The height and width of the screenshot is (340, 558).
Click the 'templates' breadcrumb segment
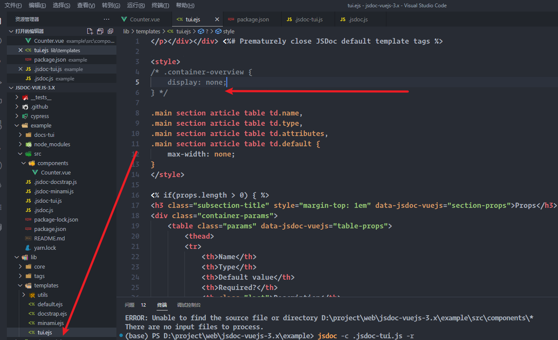coord(148,31)
